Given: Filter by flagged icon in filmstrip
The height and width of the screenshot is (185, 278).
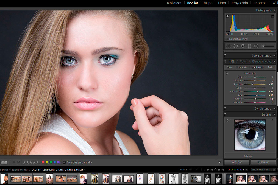Looking at the screenshot, I should click(191, 169).
